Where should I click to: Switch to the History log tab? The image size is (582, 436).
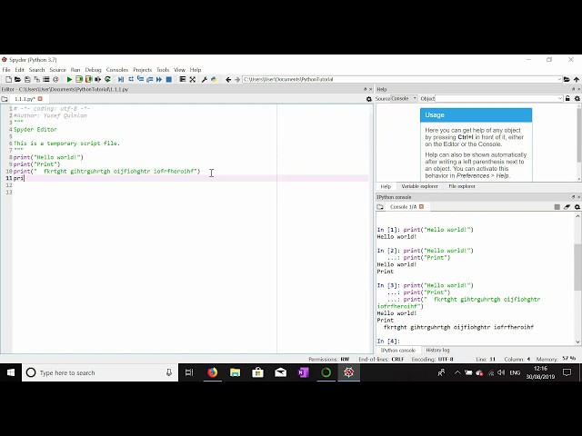click(x=437, y=350)
